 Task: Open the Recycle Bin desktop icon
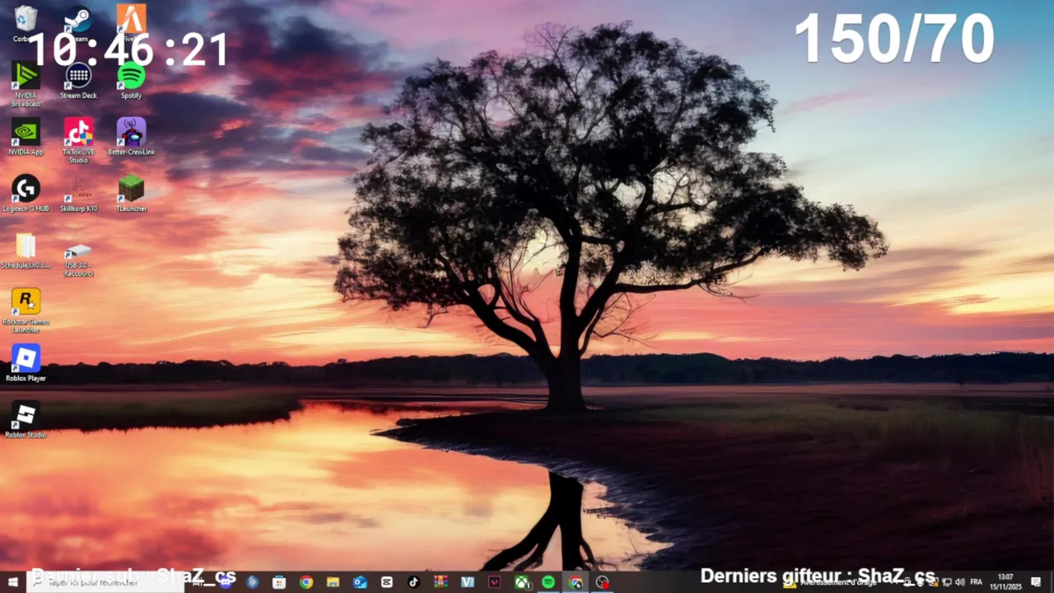26,23
